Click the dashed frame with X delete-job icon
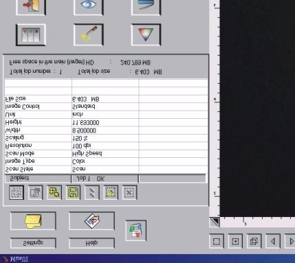295x263 pixels. click(129, 192)
